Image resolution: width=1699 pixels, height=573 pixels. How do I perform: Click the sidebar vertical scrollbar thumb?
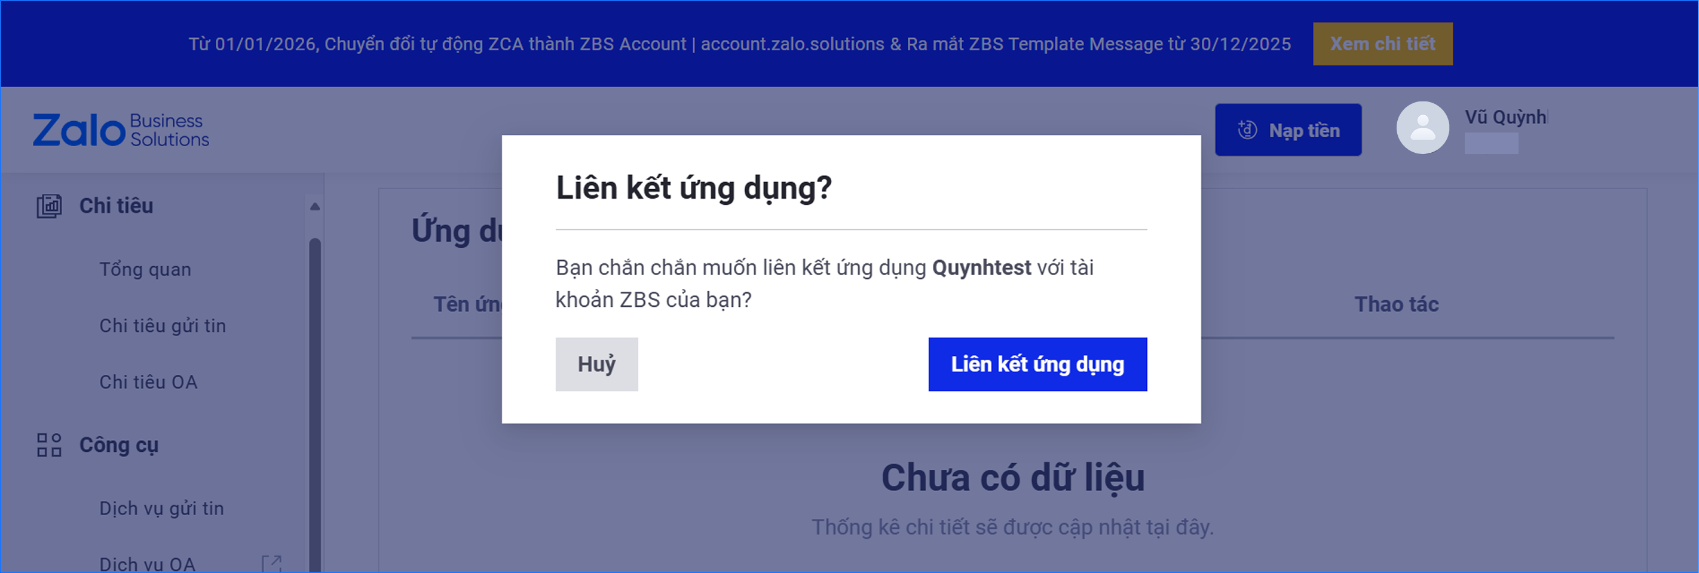click(314, 395)
